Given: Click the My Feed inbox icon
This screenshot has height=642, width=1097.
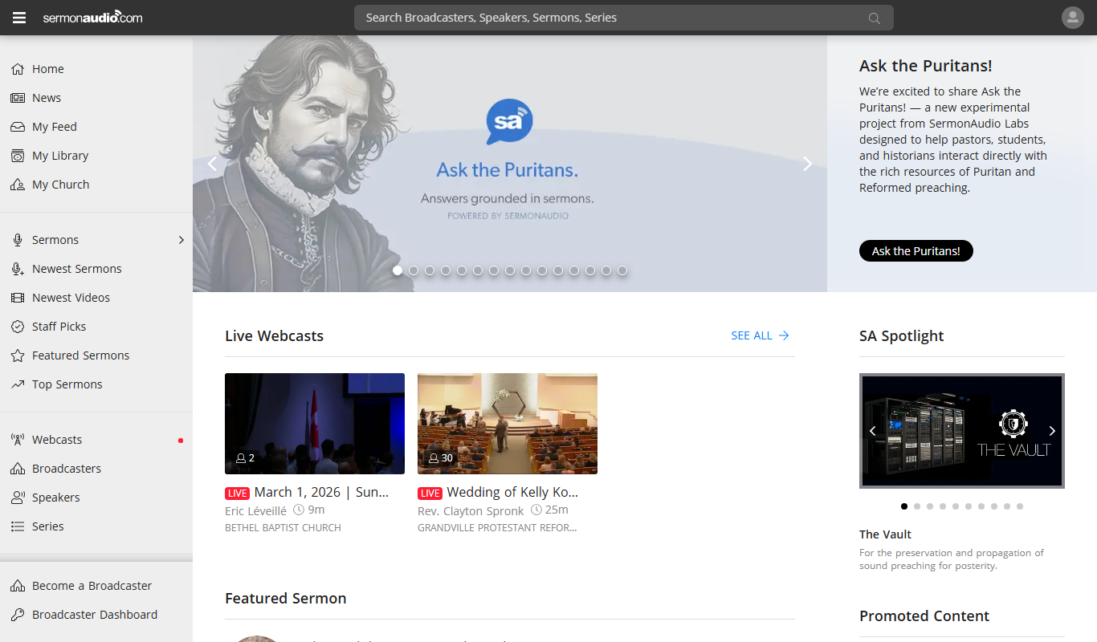Looking at the screenshot, I should click(18, 127).
